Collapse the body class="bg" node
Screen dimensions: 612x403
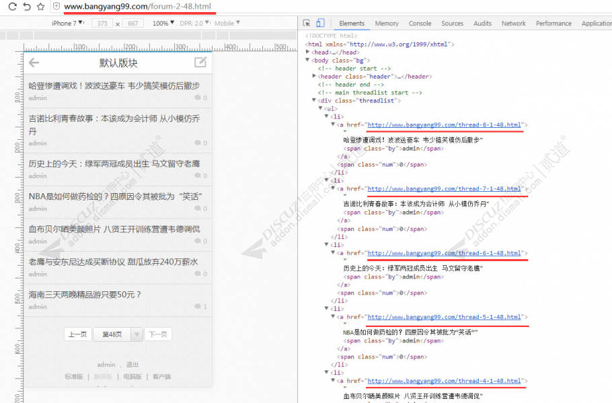[x=307, y=60]
